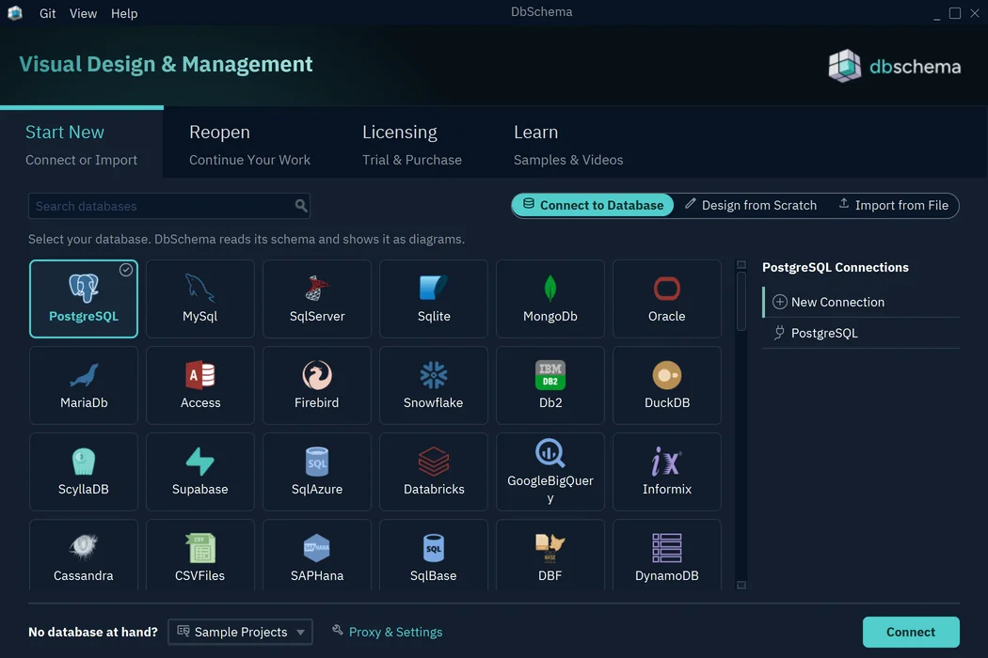Click the dbschema logo at top right
The image size is (988, 658).
(894, 66)
